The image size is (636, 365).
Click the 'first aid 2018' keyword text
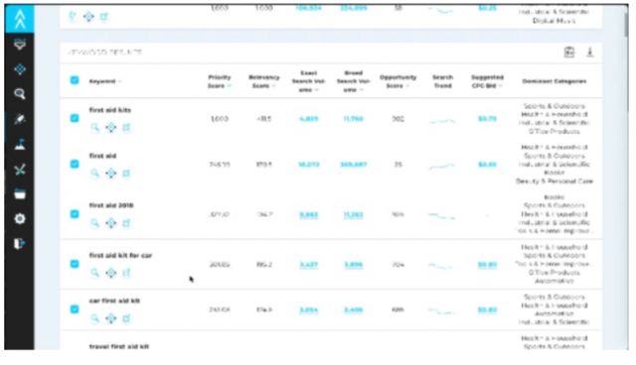(111, 205)
